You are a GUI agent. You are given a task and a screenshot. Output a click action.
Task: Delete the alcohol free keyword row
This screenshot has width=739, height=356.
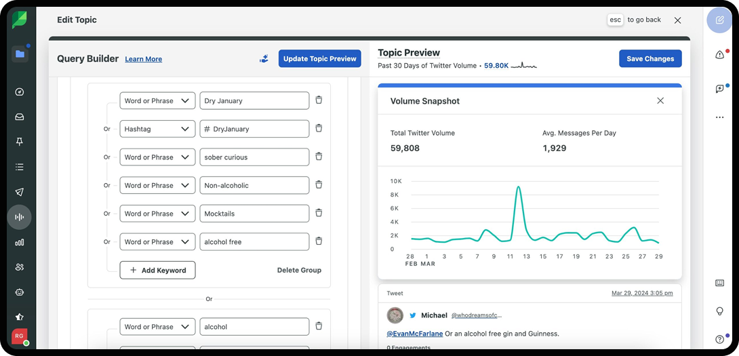click(x=319, y=241)
